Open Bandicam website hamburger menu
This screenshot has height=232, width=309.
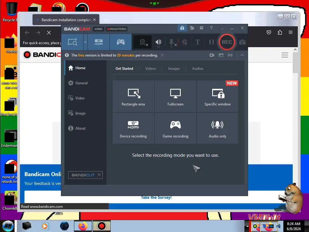pos(285,55)
